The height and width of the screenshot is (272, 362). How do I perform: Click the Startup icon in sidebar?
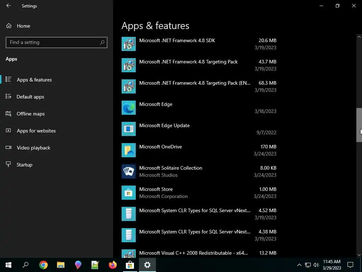point(8,164)
